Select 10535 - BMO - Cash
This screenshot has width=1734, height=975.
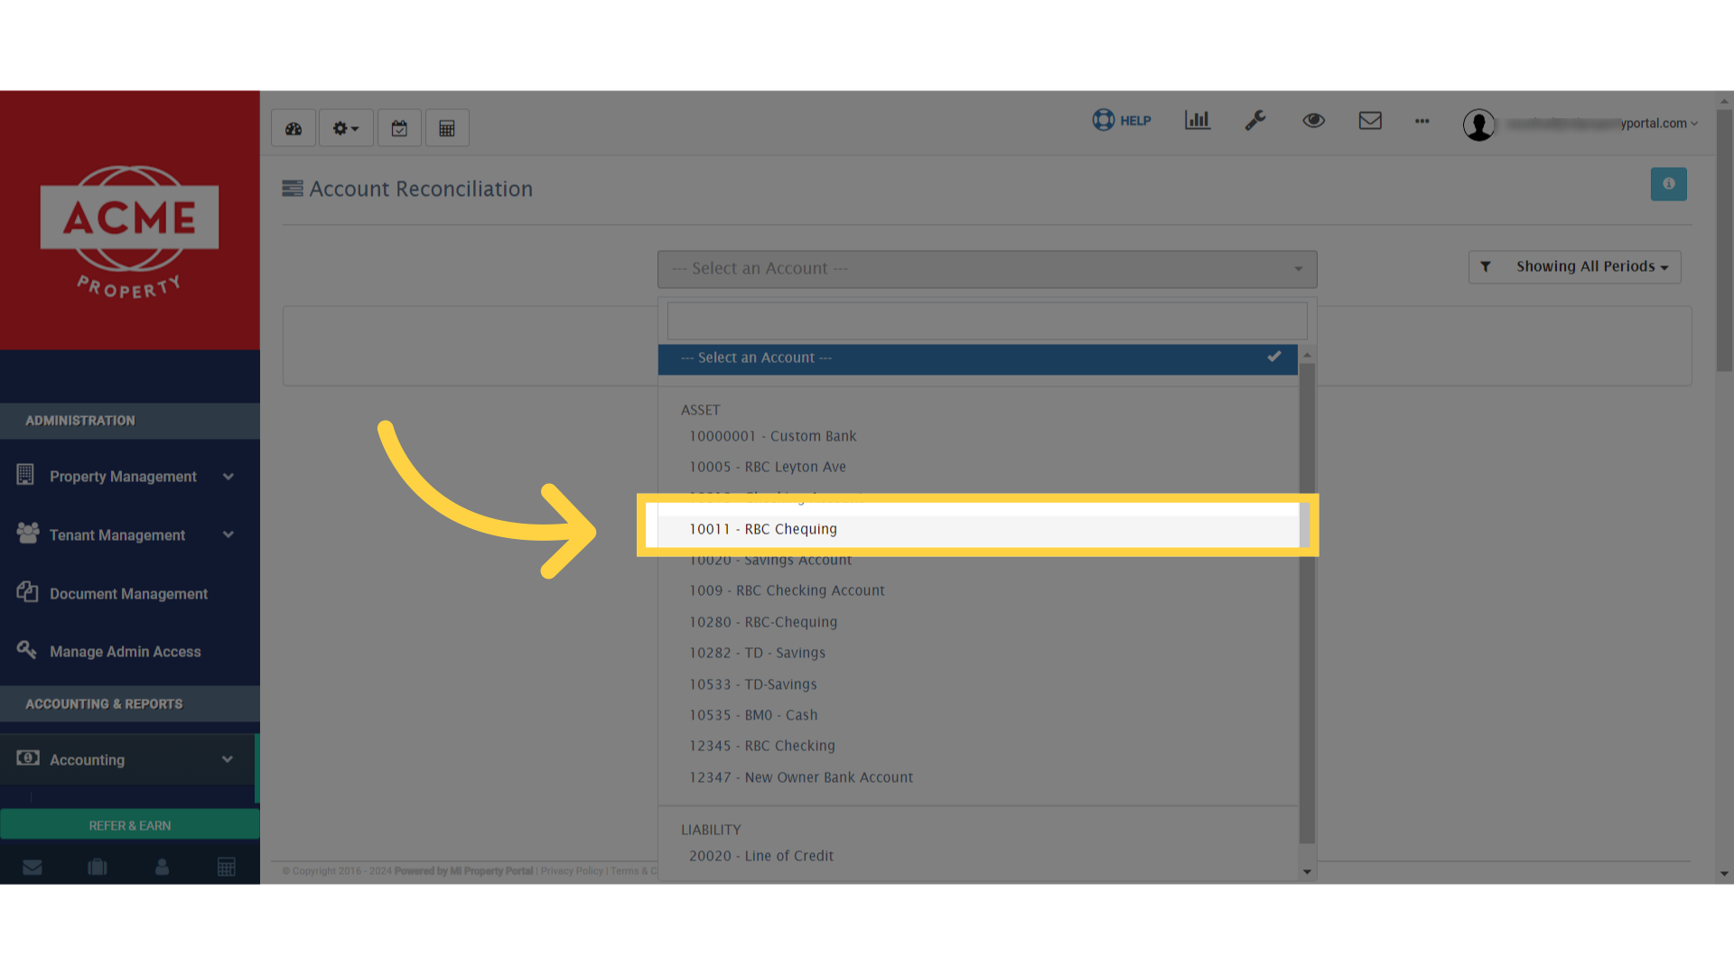coord(978,715)
